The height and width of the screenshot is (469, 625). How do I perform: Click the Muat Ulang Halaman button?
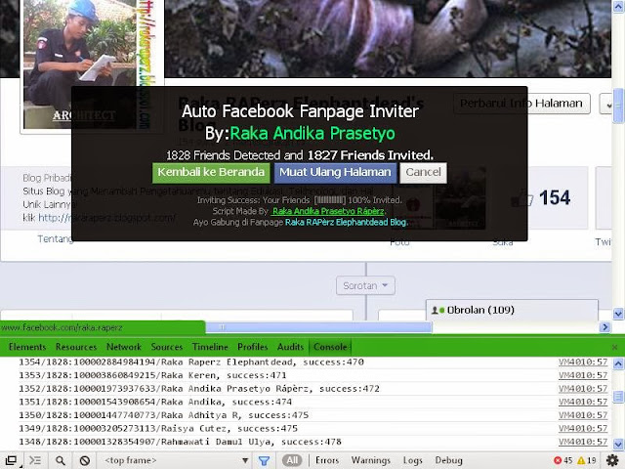335,172
